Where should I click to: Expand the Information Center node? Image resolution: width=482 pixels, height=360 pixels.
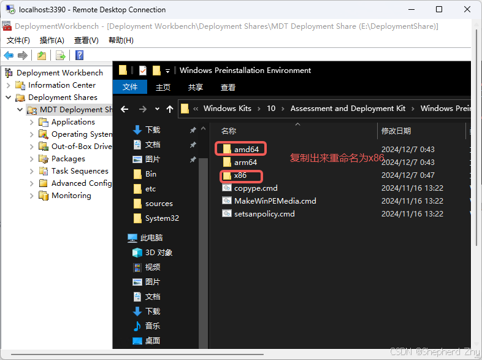click(x=9, y=85)
